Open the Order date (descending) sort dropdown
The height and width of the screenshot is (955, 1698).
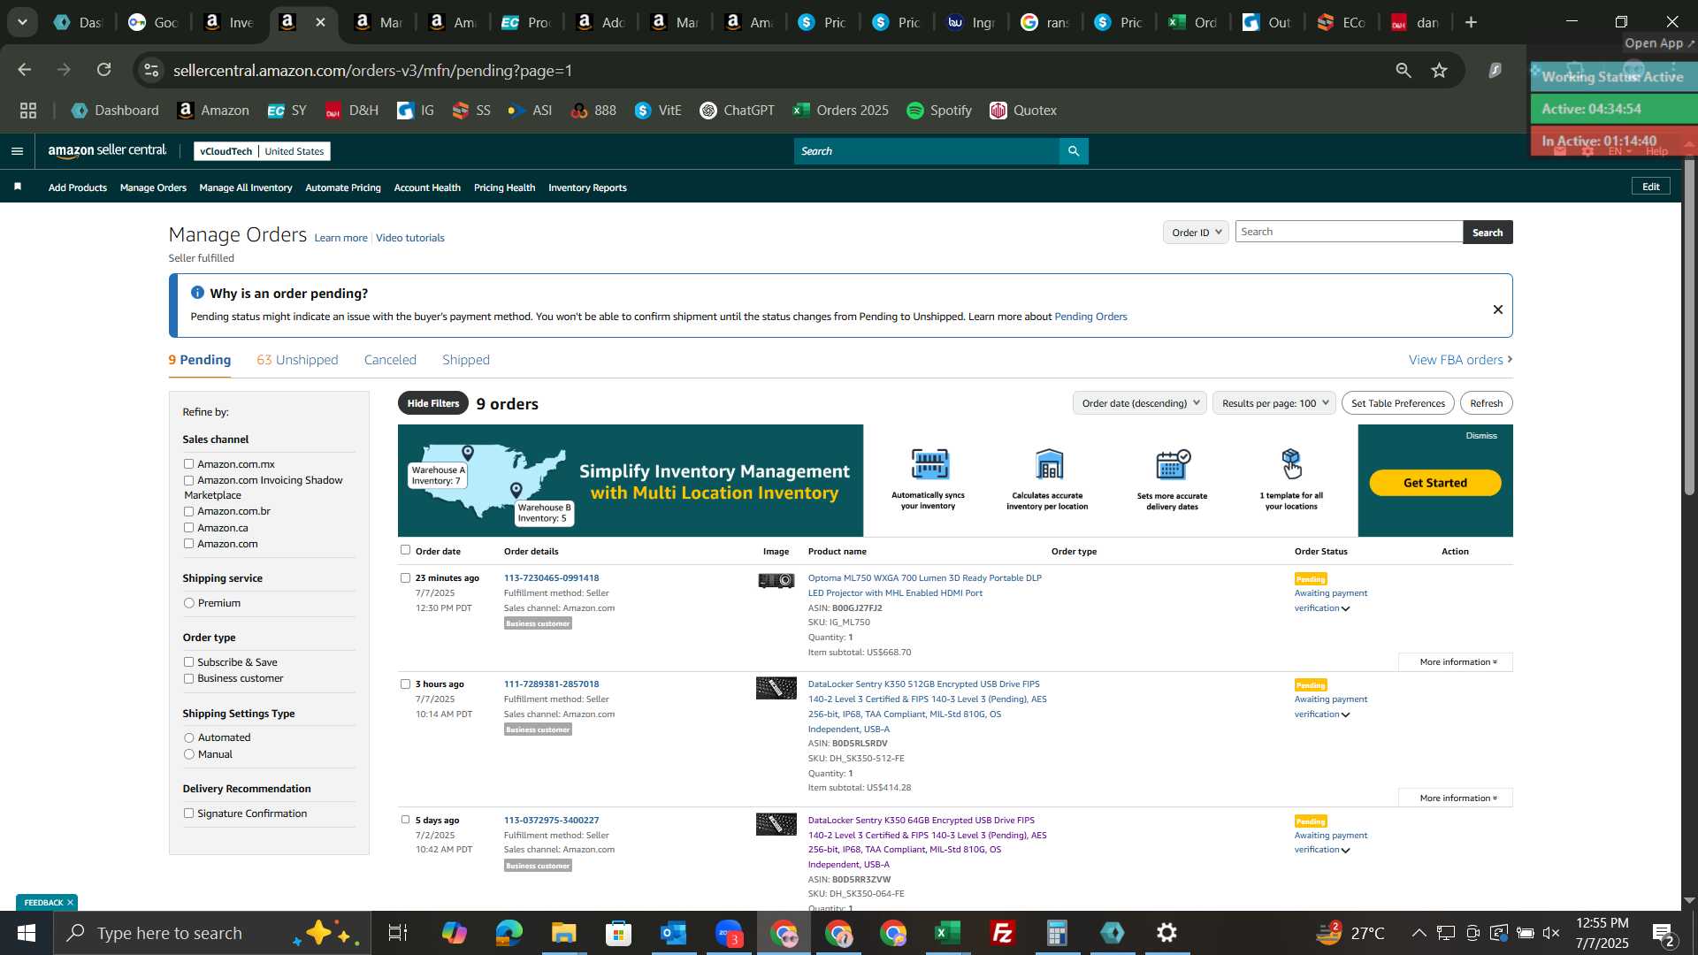point(1139,403)
